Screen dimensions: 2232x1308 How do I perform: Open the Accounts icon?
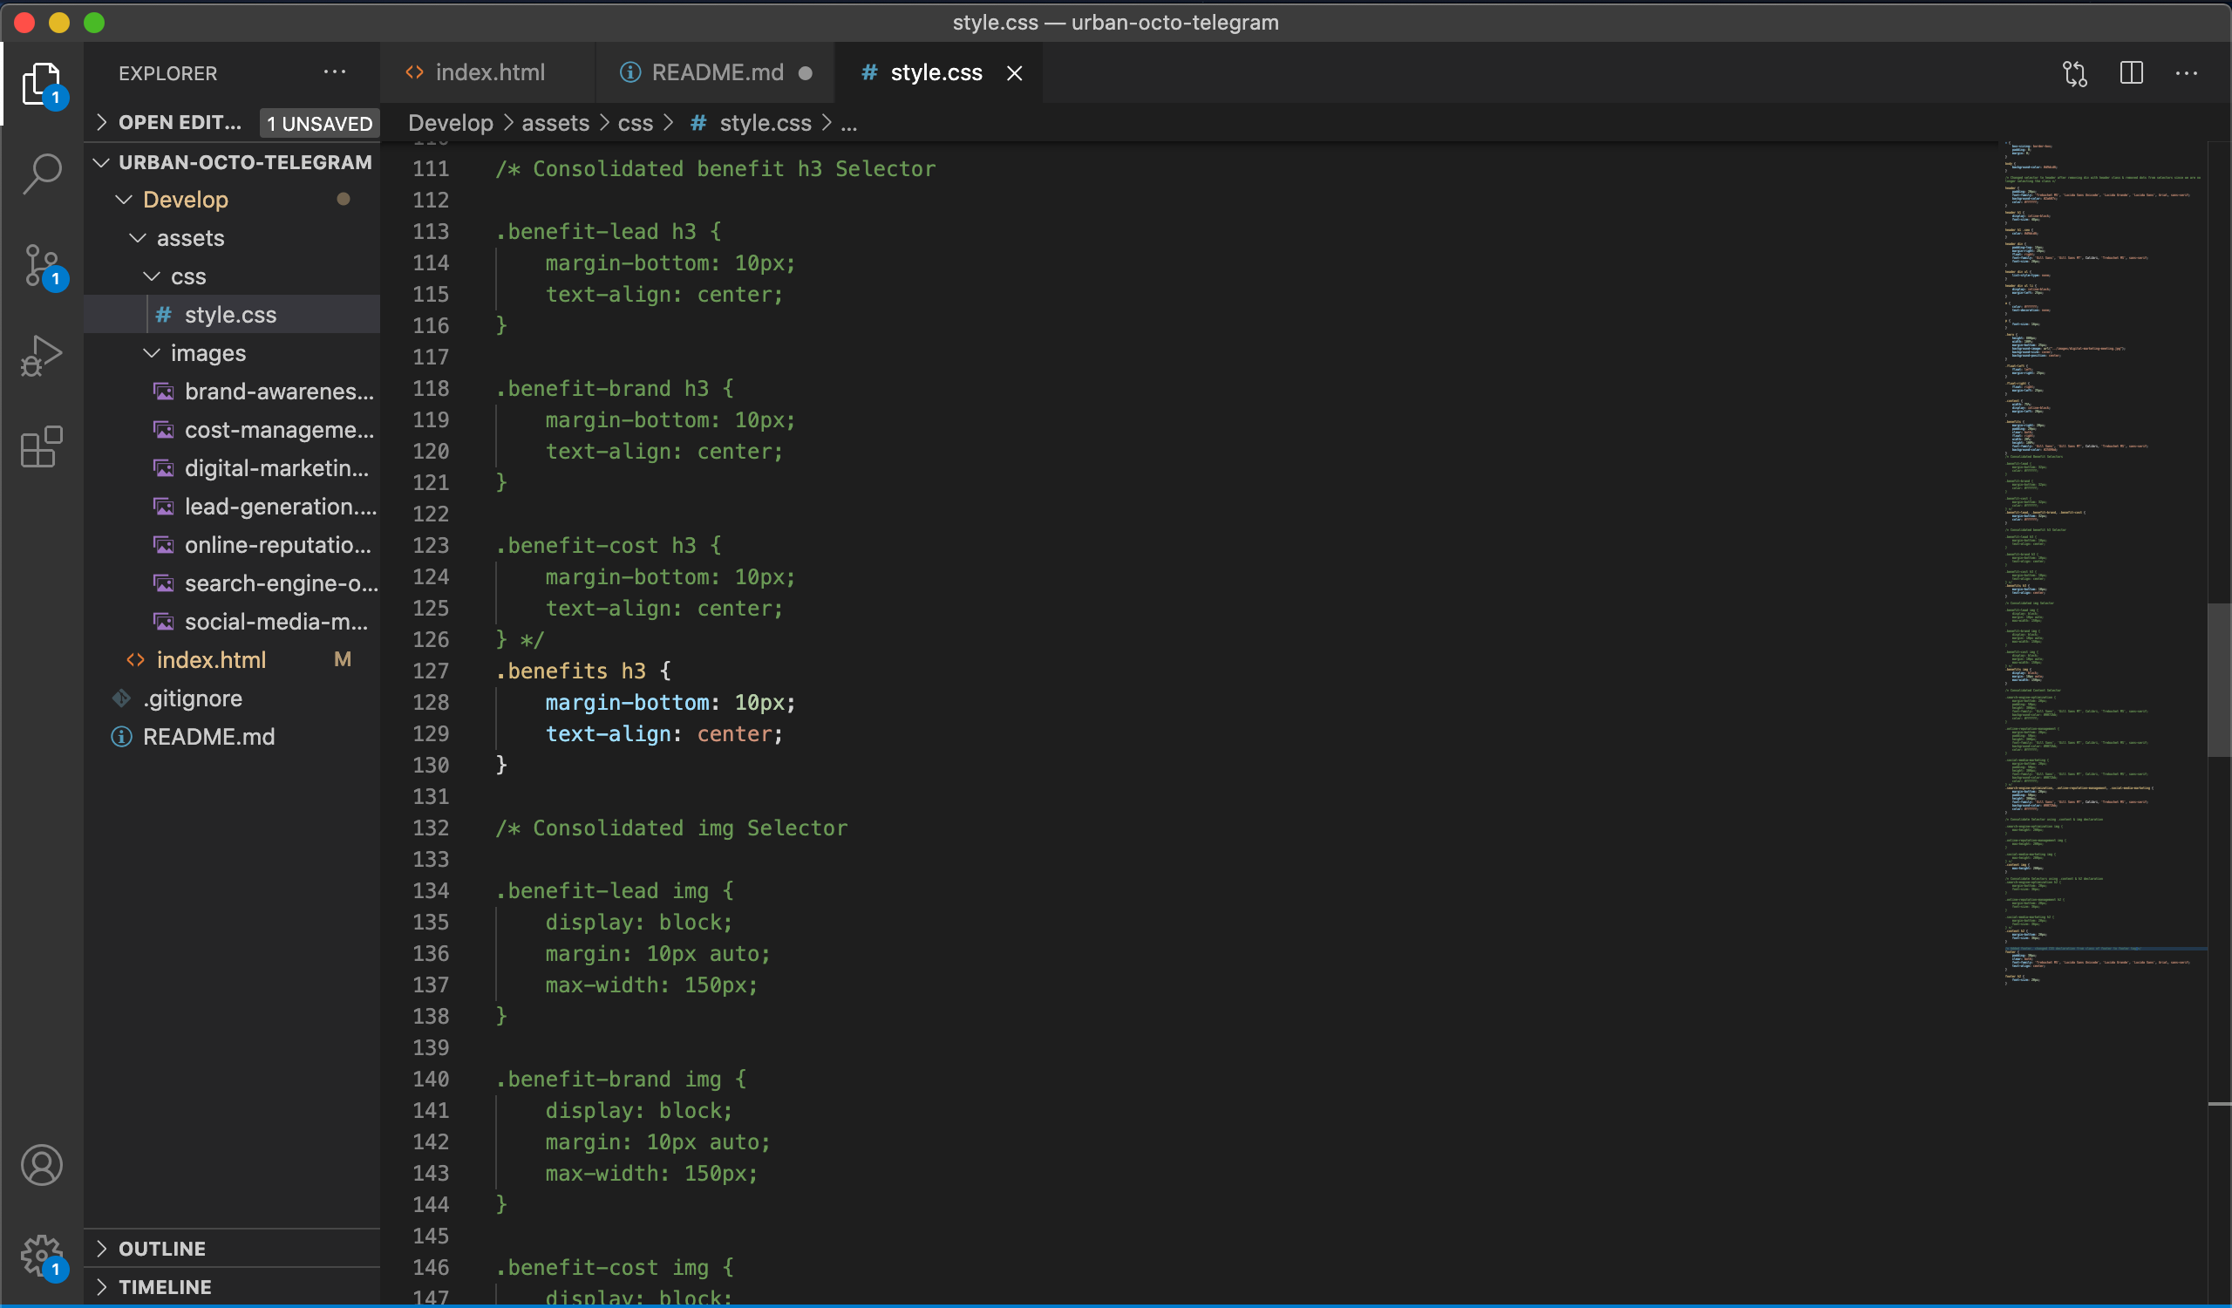pyautogui.click(x=42, y=1164)
